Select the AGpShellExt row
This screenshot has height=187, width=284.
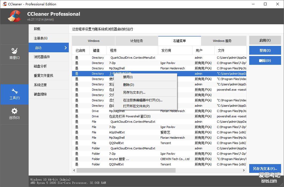[x=159, y=132]
